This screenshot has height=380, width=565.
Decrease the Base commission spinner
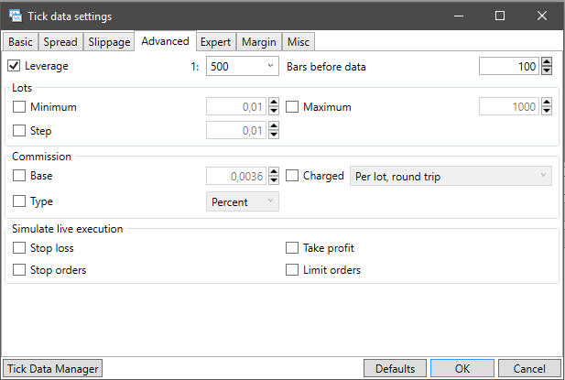pyautogui.click(x=274, y=180)
